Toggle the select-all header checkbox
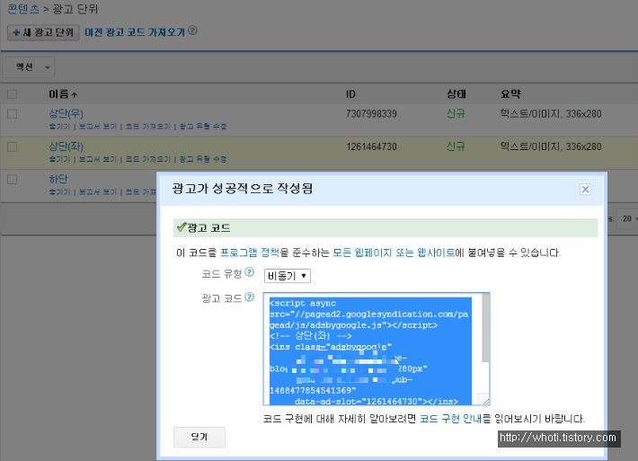 coord(13,94)
